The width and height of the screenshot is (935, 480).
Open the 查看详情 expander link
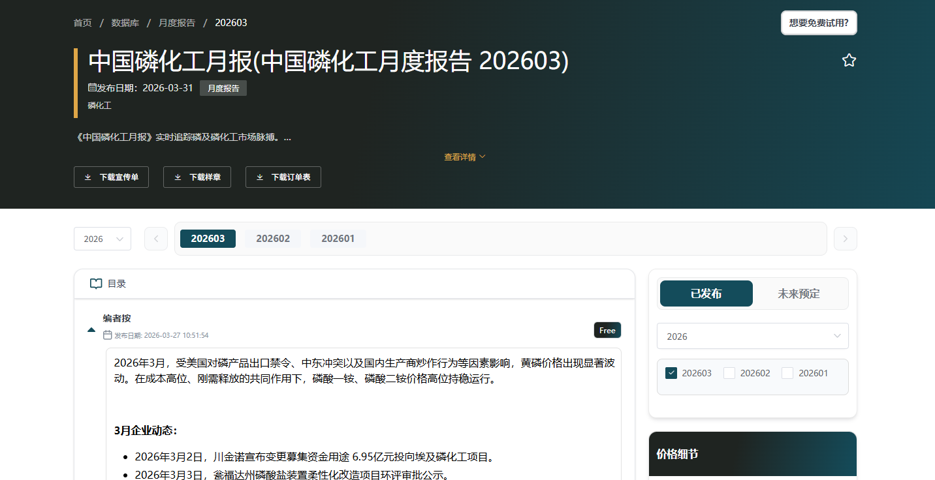[464, 156]
